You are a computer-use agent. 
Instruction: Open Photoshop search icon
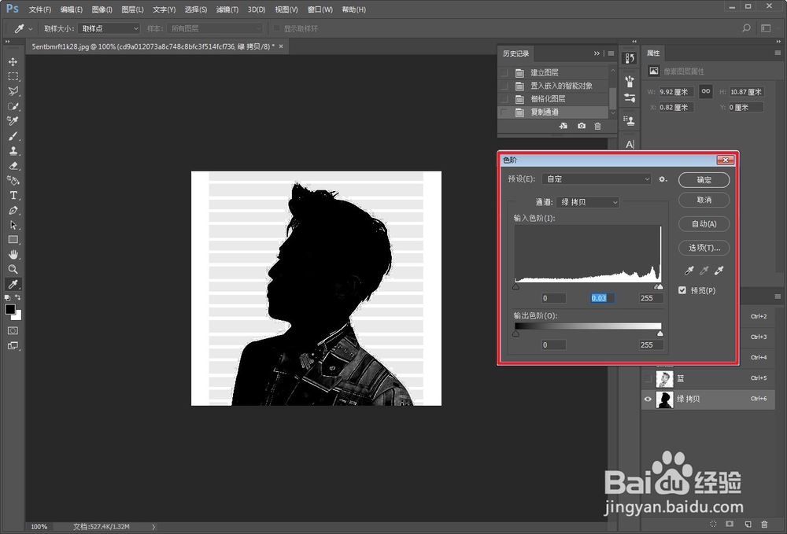(746, 28)
